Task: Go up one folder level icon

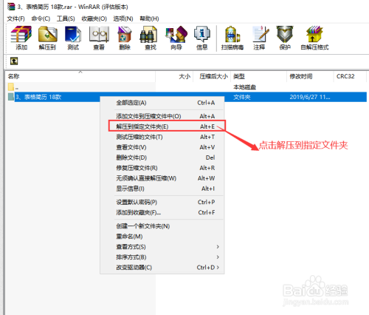Action: 14,61
